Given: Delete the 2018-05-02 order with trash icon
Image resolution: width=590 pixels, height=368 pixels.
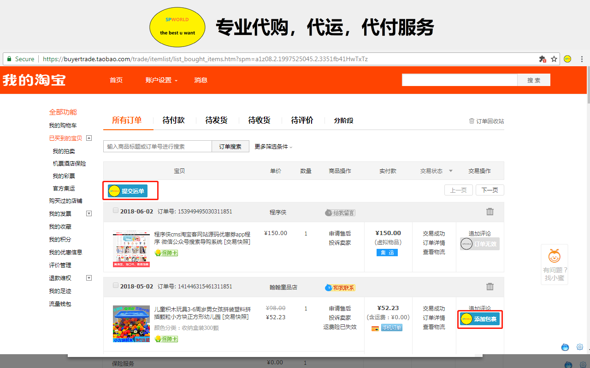Looking at the screenshot, I should [x=490, y=287].
